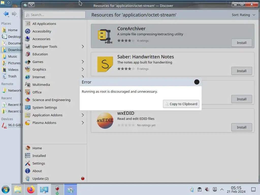Install the app behind the error dialog
260x195 pixels.
tap(242, 99)
